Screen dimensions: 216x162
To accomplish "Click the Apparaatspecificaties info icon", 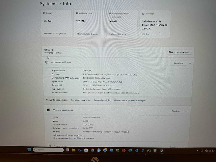I will click(x=47, y=62).
